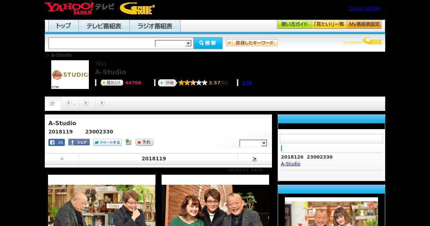Open the Yahoo! JAPAN link

(364, 8)
